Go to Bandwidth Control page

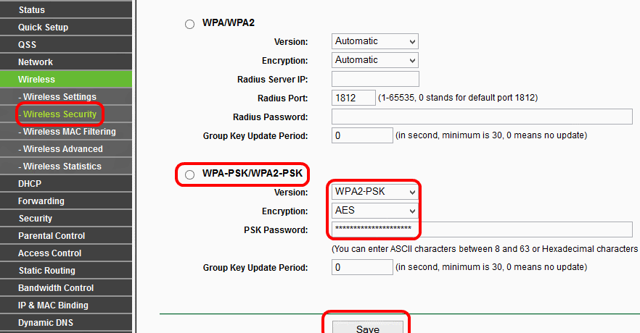pos(56,288)
